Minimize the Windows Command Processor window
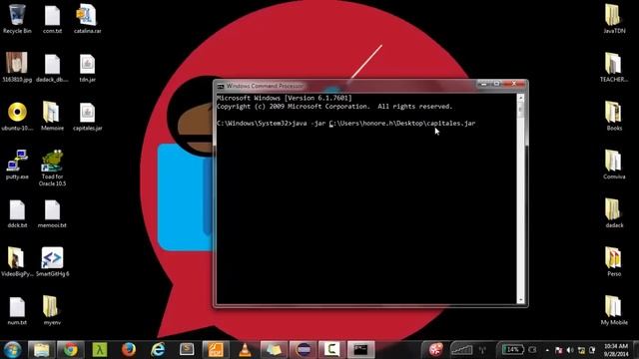Viewport: 639px width, 359px height. coord(483,84)
